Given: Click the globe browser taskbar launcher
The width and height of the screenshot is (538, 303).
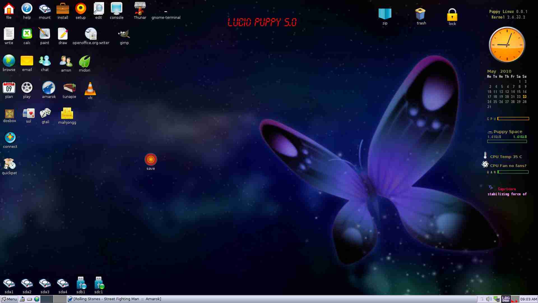Looking at the screenshot, I should [37, 299].
